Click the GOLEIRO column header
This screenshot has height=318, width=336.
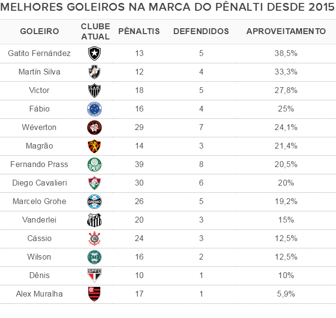pos(39,31)
